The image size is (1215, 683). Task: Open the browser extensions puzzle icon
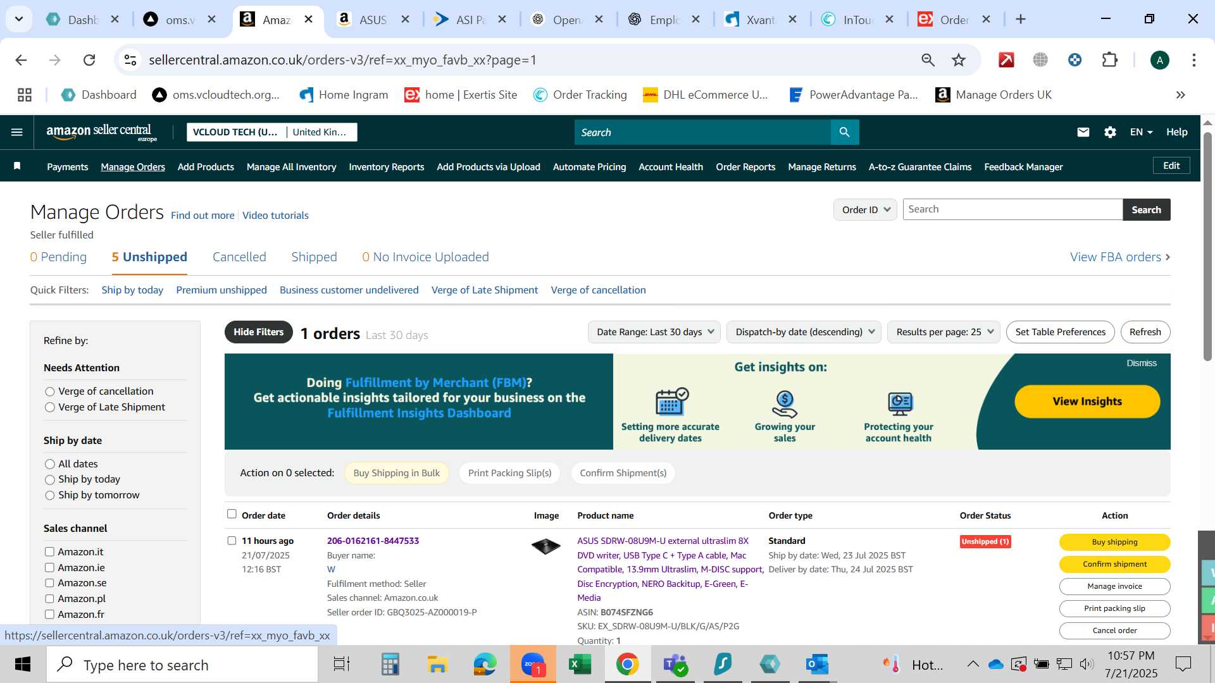1109,60
